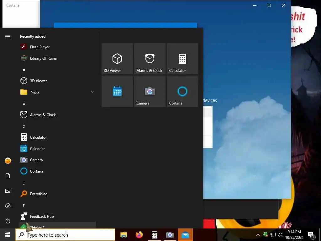321x241 pixels.
Task: Focus the Type here to search box
Action: [65, 235]
